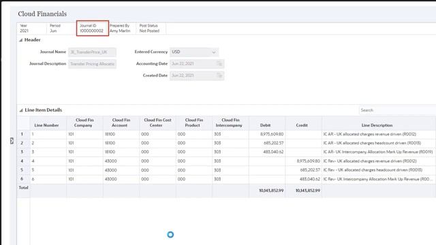Click debit cell 8,975,609.80
The height and width of the screenshot is (245, 436).
click(267, 134)
